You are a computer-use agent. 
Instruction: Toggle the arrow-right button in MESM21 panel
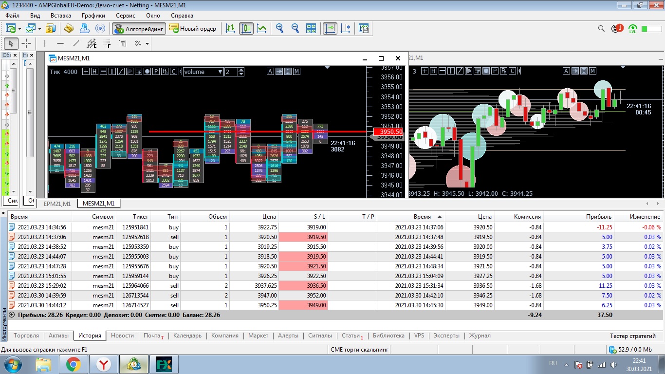279,72
